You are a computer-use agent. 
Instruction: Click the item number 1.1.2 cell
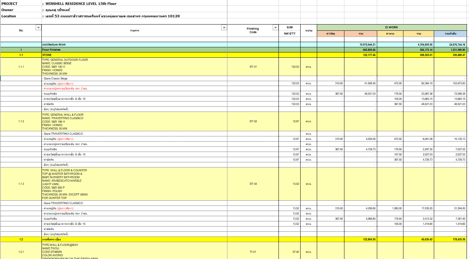(21, 122)
